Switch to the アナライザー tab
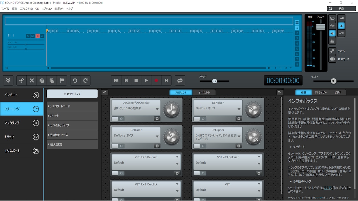The image size is (358, 201). point(321,93)
